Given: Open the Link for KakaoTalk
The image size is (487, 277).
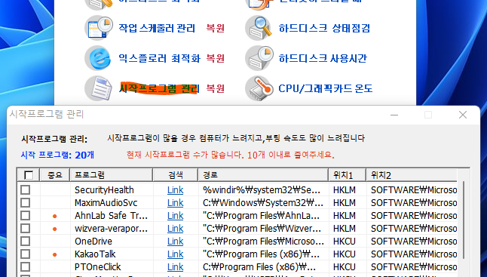Looking at the screenshot, I should click(x=175, y=254).
